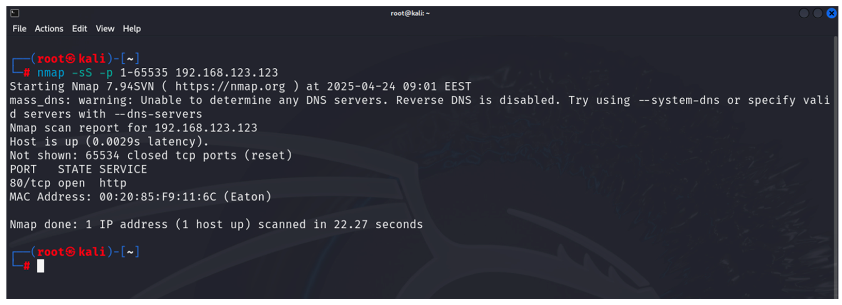The width and height of the screenshot is (842, 305).
Task: Open the Help menu
Action: (132, 29)
